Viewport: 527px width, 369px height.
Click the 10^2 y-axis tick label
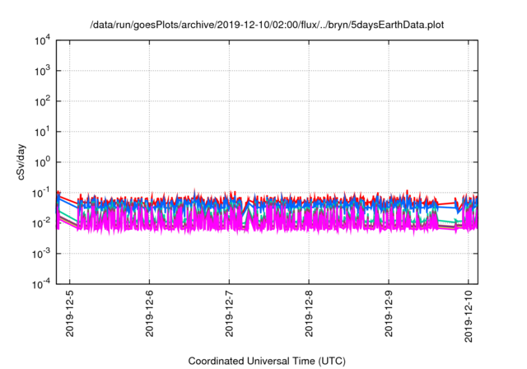click(43, 101)
